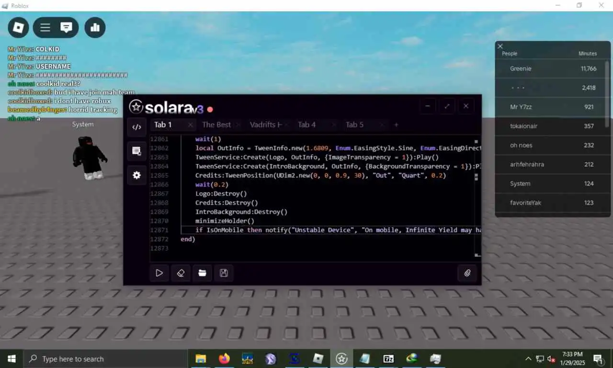Minimize the Solara window
Screen dimensions: 613x368
(428, 106)
